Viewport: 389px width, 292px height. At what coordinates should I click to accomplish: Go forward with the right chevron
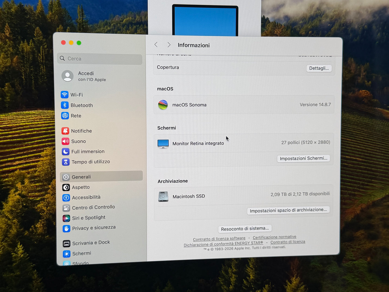pos(169,45)
